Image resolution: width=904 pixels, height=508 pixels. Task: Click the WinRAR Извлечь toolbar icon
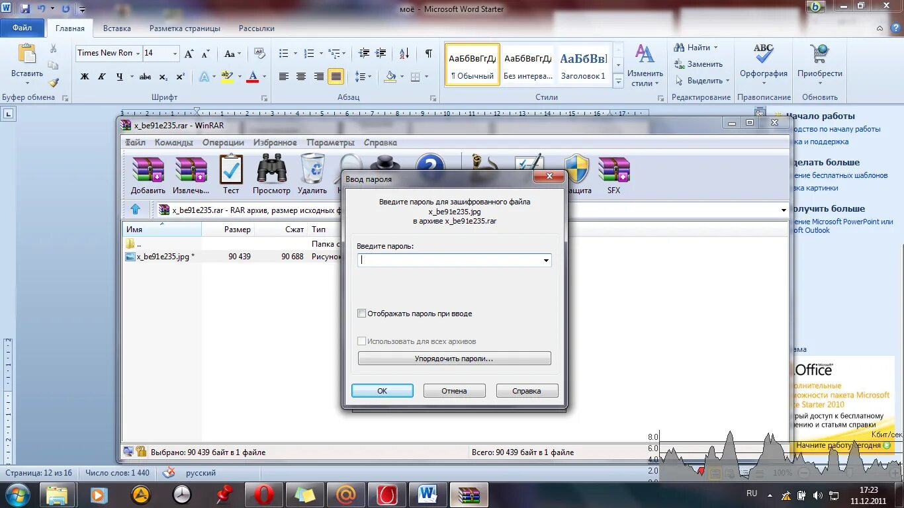click(x=191, y=175)
